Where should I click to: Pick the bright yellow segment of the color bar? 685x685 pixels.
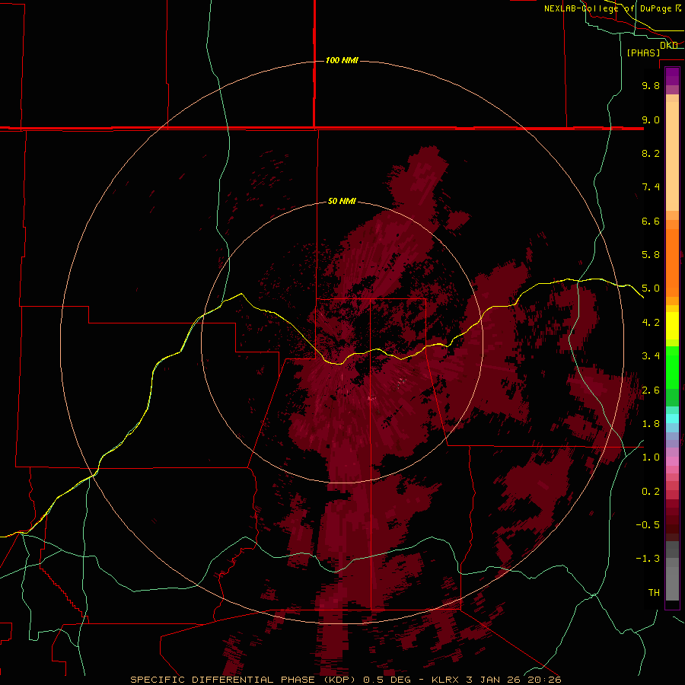click(x=672, y=326)
